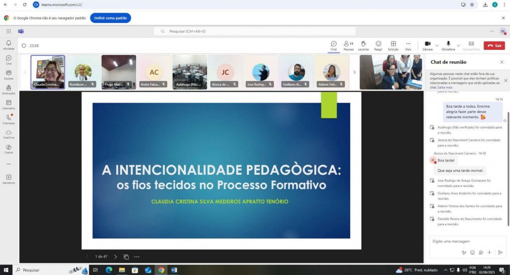Open Calendar (Calendário) in the sidebar
The height and width of the screenshot is (275, 510).
coord(9,105)
